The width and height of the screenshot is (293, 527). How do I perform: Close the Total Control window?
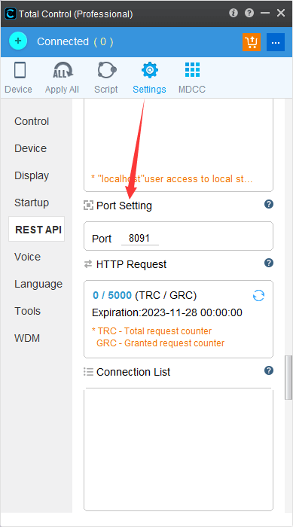[x=281, y=13]
